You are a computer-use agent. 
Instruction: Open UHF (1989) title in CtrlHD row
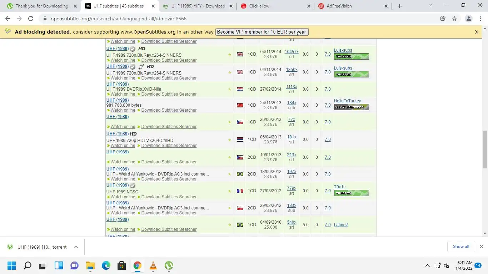(x=118, y=134)
